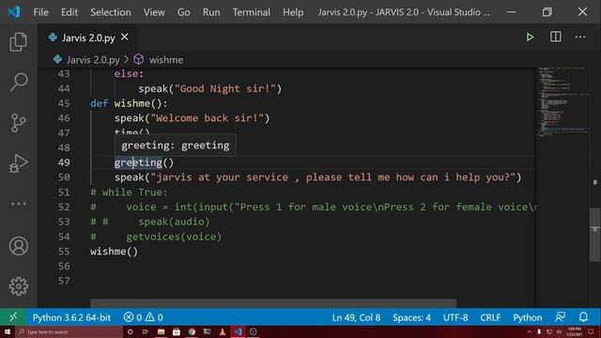Click line number 55 in gutter
Viewport: 601px width, 338px height.
click(64, 252)
